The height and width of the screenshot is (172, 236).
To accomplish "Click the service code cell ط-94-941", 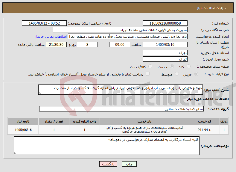I will click(x=204, y=130).
